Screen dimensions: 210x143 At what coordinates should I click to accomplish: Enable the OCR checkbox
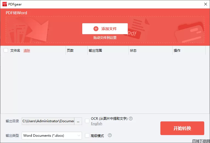[x=87, y=121]
